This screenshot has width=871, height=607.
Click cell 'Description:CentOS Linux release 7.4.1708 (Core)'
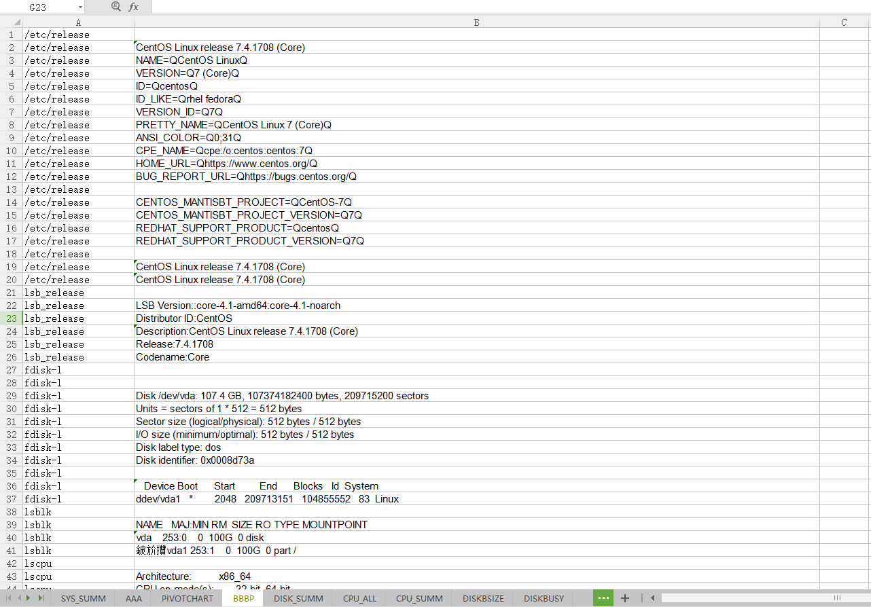pos(477,331)
